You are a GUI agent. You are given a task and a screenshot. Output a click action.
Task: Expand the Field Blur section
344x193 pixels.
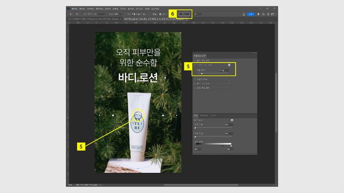(195, 60)
